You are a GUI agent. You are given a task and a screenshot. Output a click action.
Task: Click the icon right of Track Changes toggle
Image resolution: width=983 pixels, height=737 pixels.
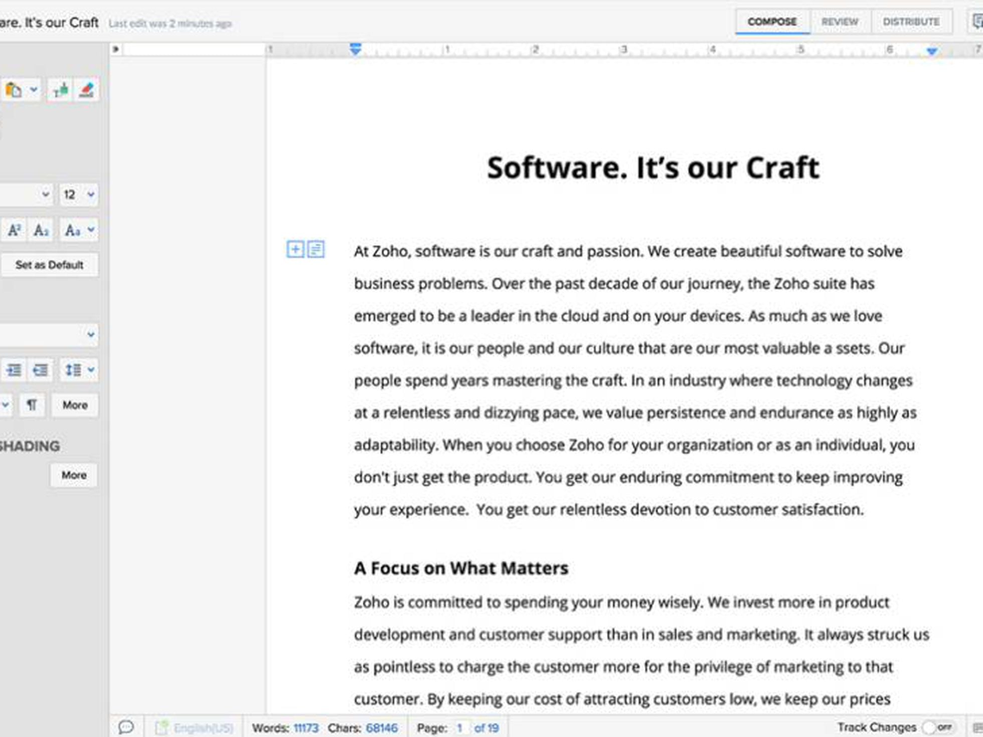coord(977,727)
